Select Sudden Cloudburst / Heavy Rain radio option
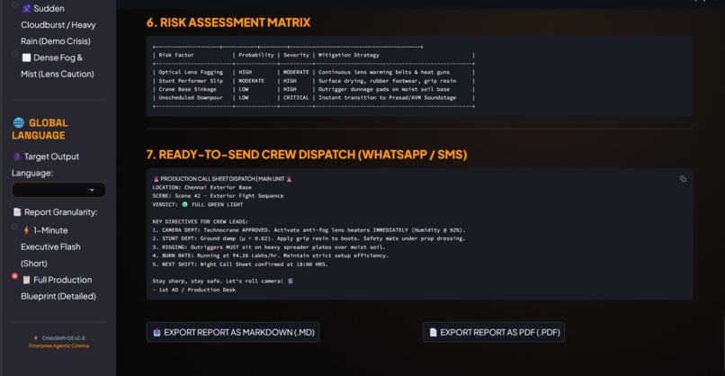This screenshot has height=376, width=725. (14, 5)
